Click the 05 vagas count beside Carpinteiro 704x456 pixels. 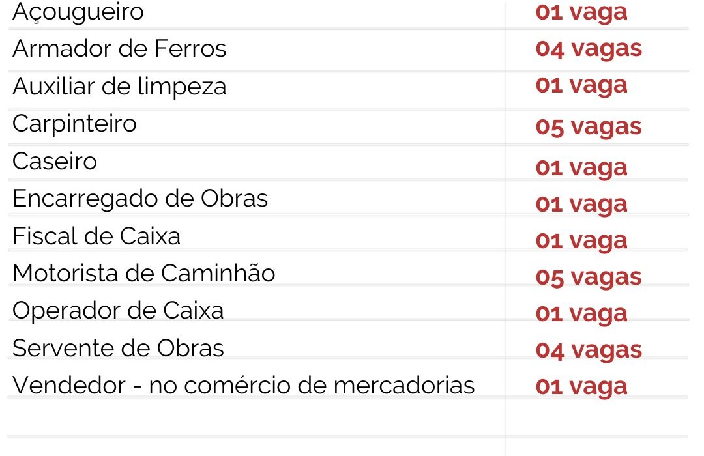[x=589, y=126]
